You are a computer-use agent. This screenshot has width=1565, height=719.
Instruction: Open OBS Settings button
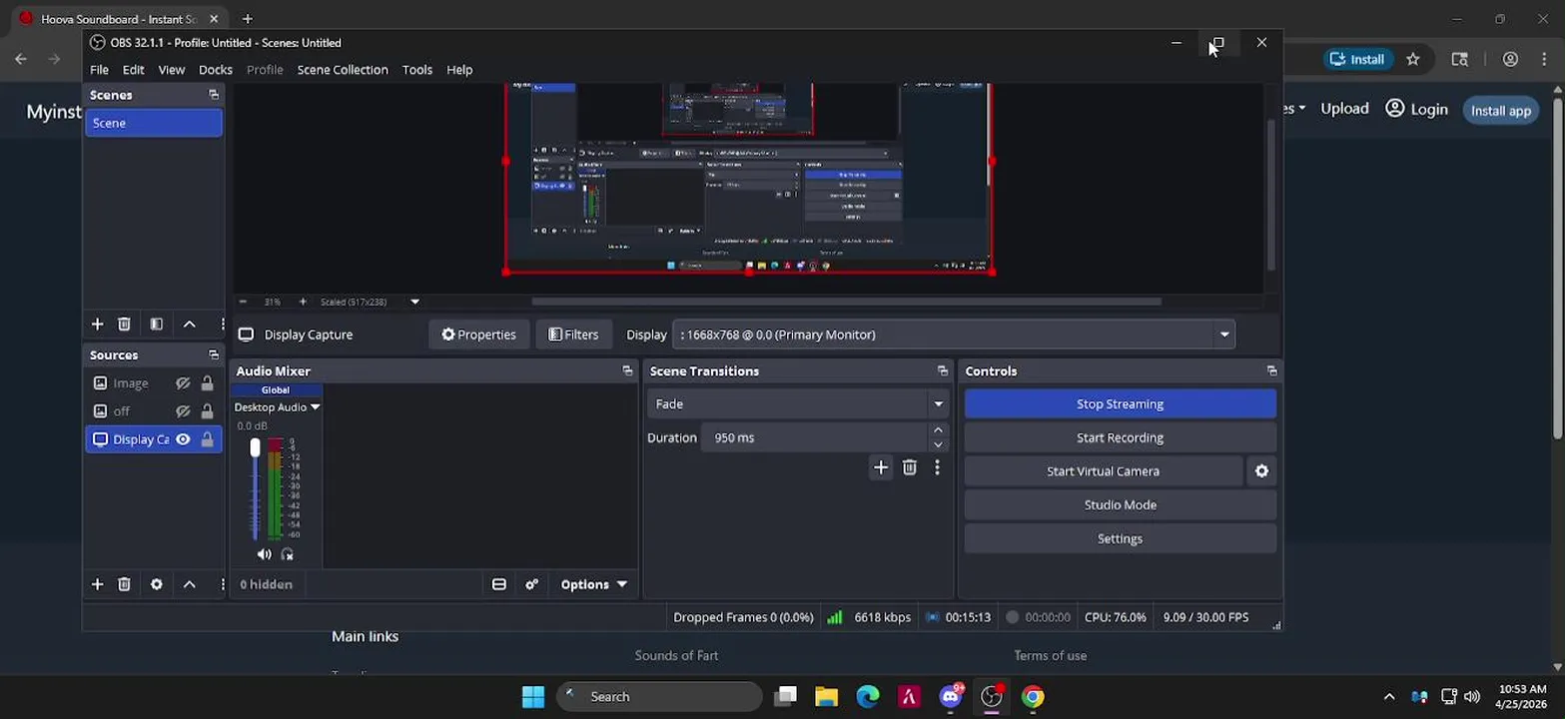point(1120,538)
